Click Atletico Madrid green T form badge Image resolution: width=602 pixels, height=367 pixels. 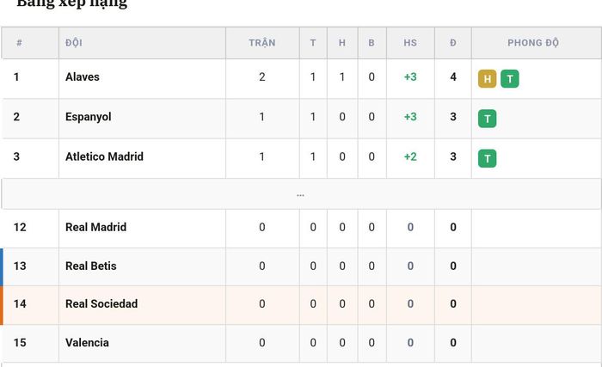click(487, 158)
